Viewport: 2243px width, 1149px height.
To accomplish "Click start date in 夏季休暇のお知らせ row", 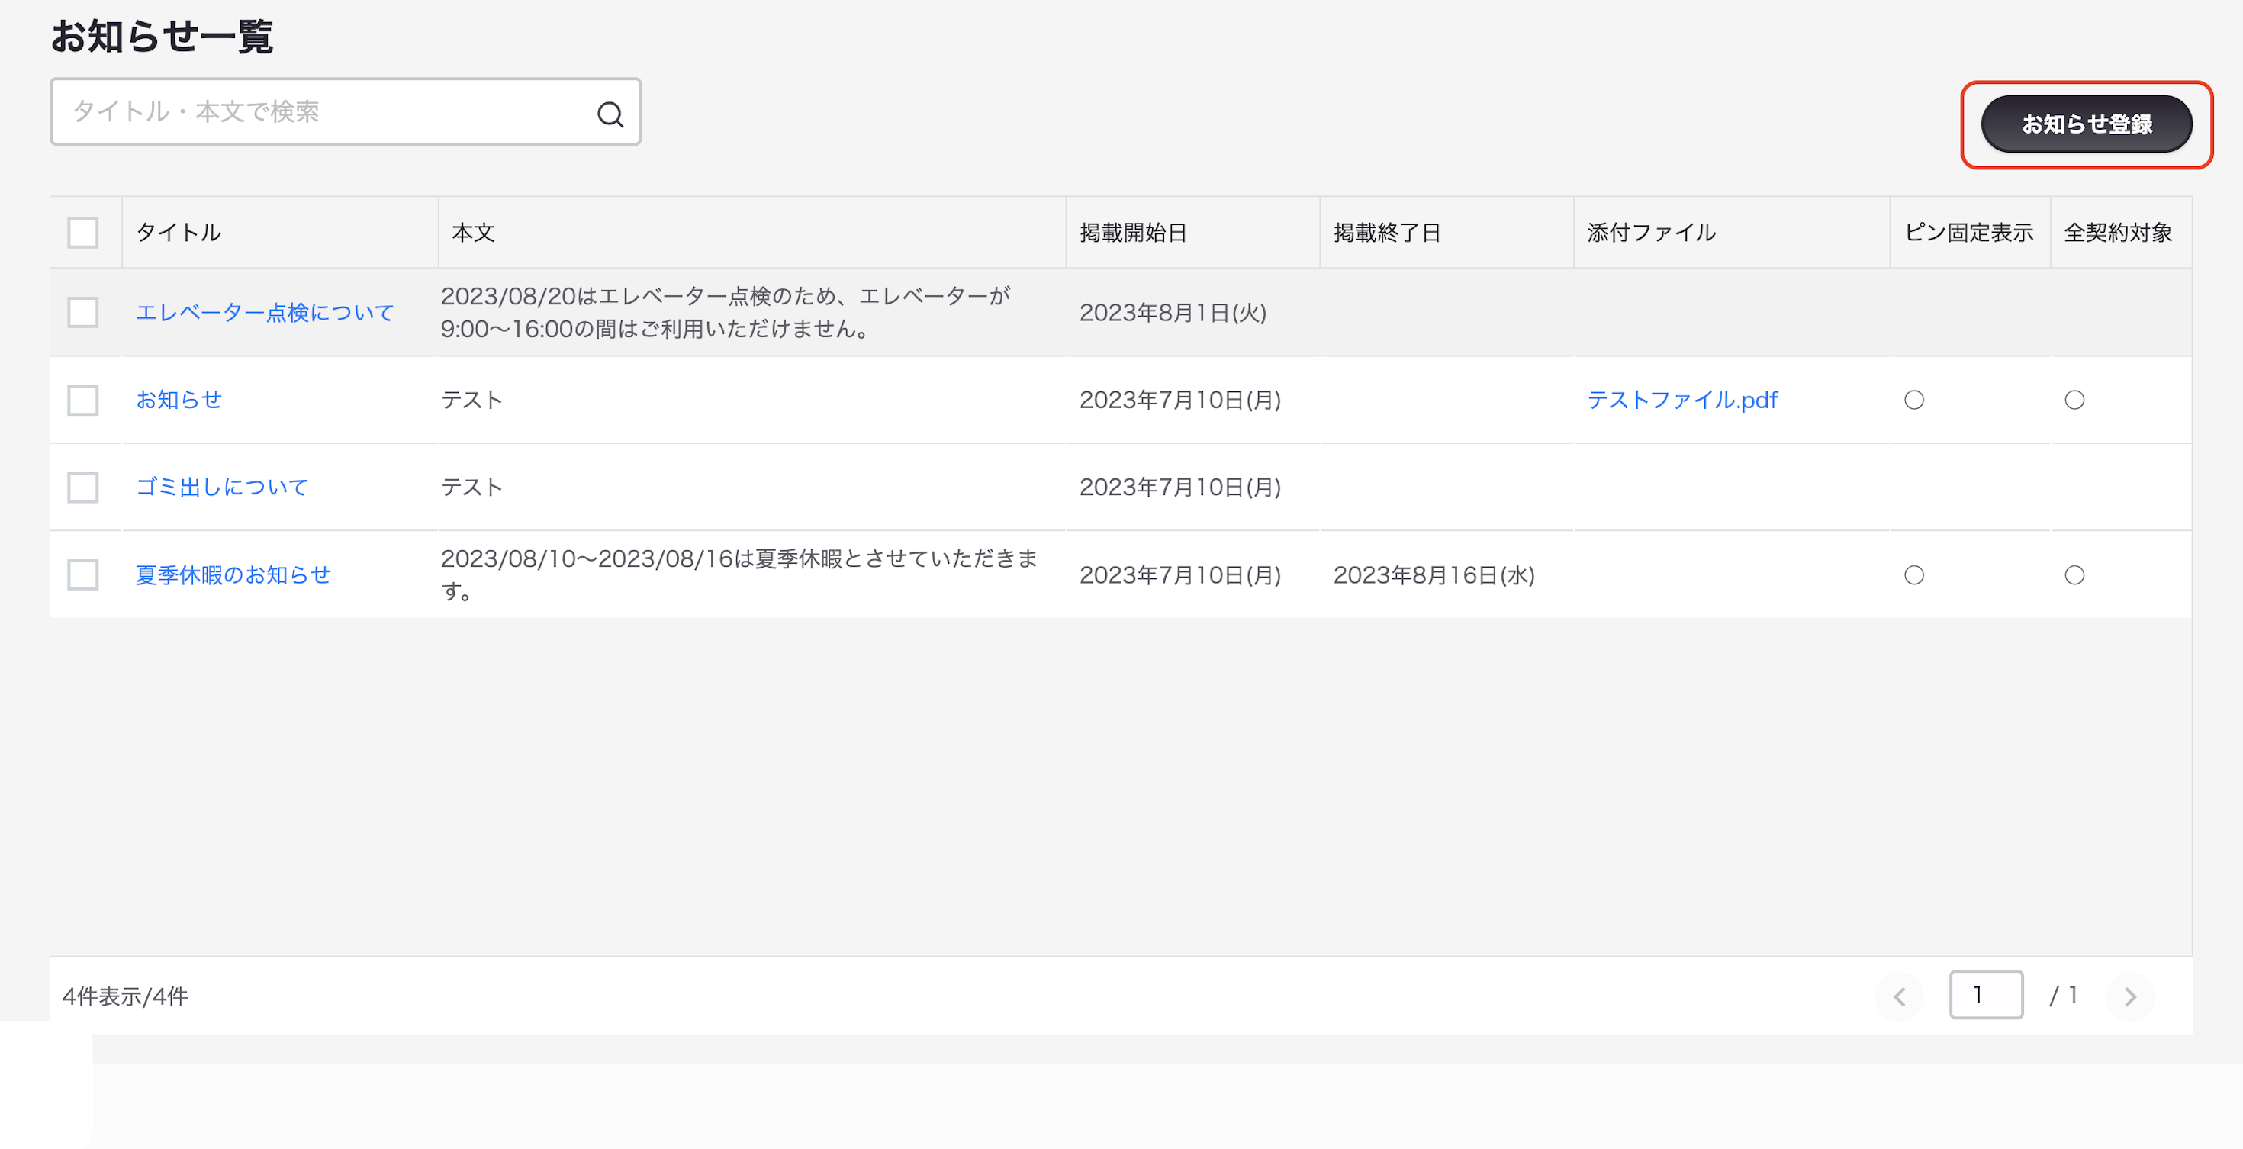I will point(1179,575).
